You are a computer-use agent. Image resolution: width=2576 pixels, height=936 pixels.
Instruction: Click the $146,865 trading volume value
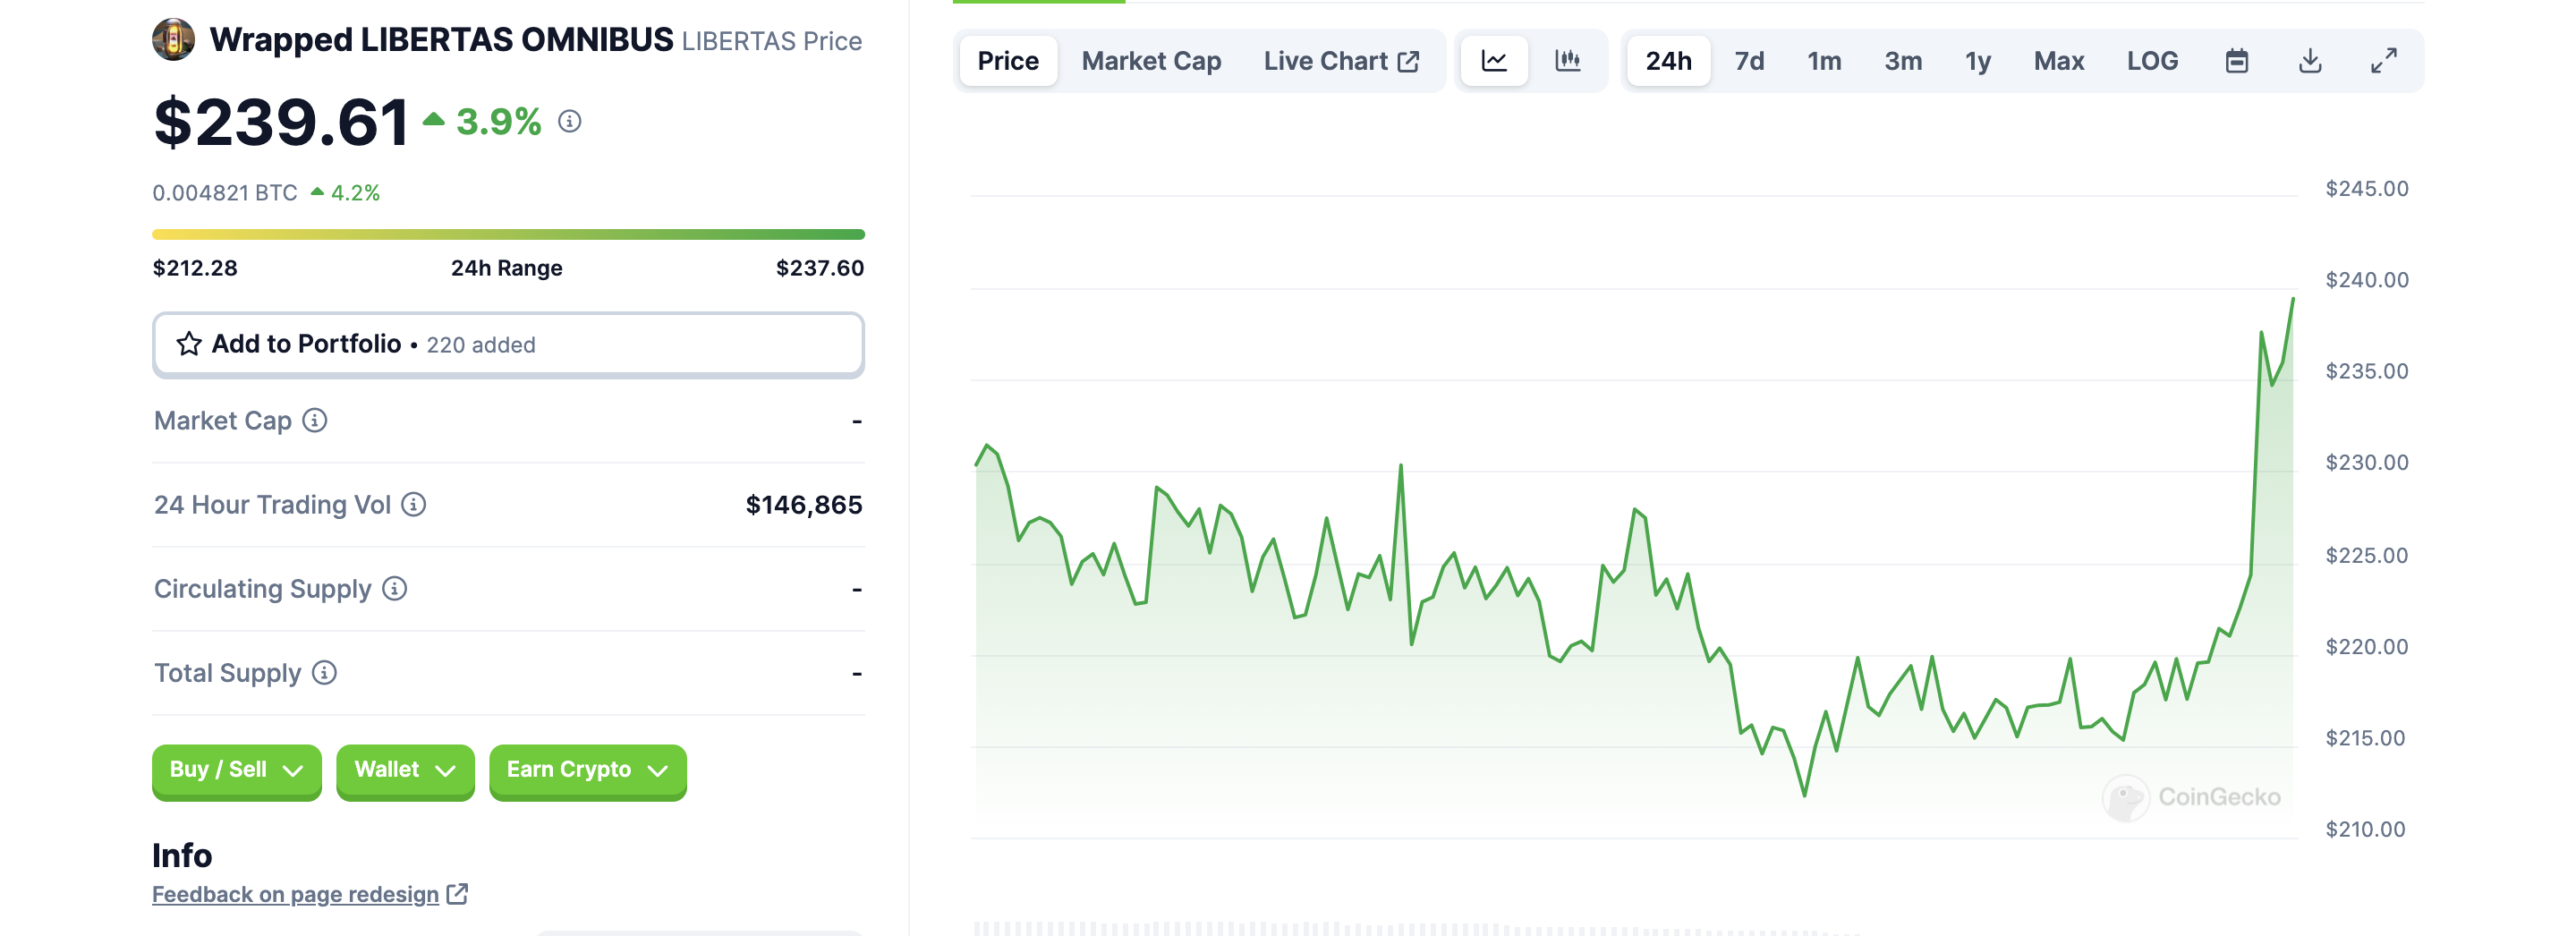[803, 505]
